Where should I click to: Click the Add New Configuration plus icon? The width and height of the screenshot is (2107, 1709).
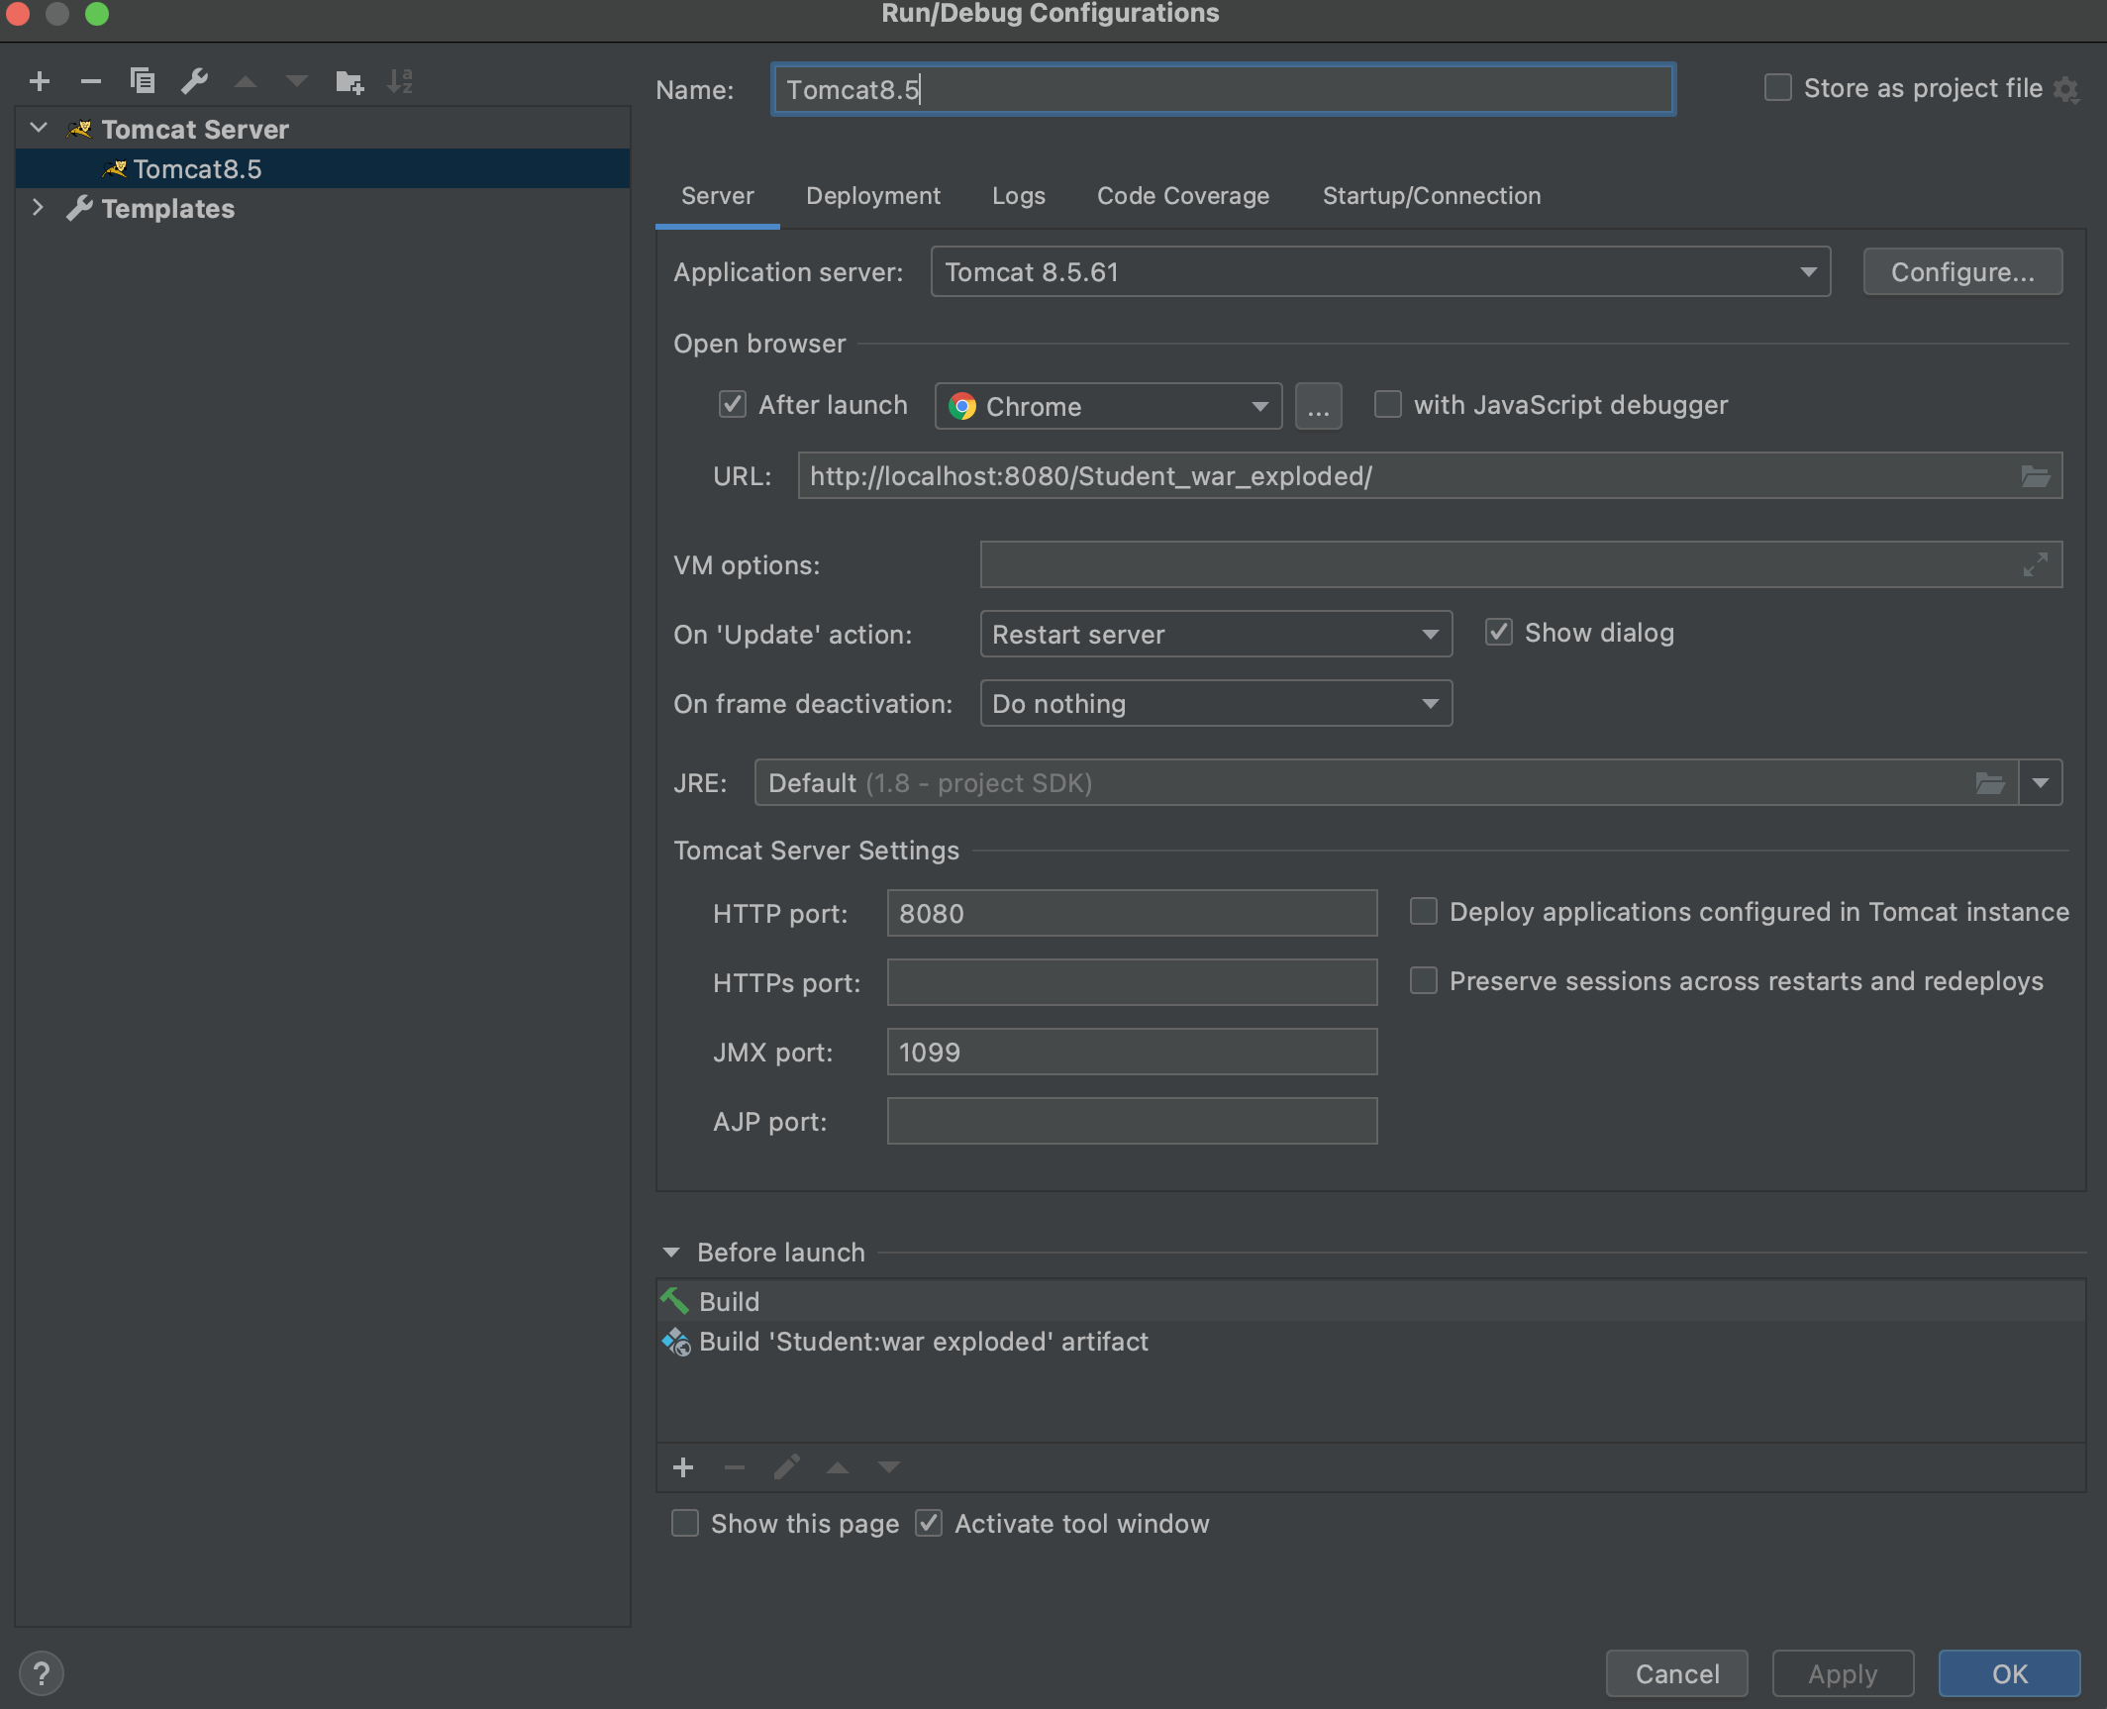pyautogui.click(x=40, y=81)
